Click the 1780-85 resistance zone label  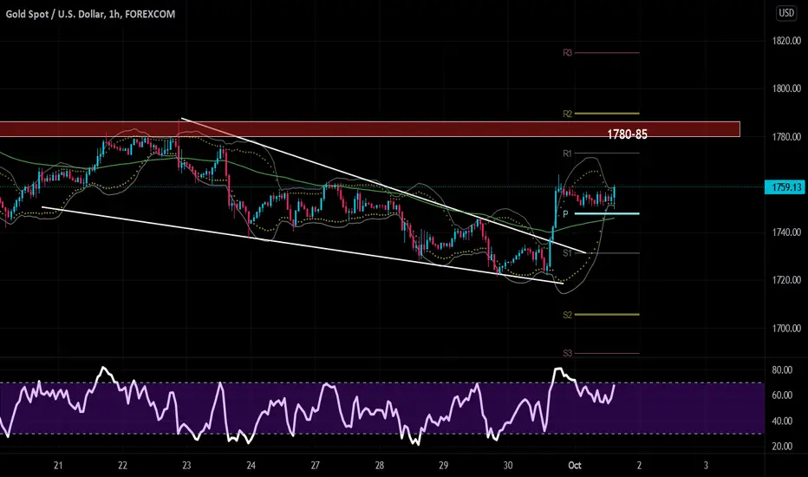(627, 134)
